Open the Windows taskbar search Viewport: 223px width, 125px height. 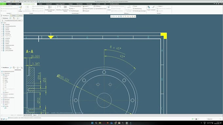(x=96, y=123)
